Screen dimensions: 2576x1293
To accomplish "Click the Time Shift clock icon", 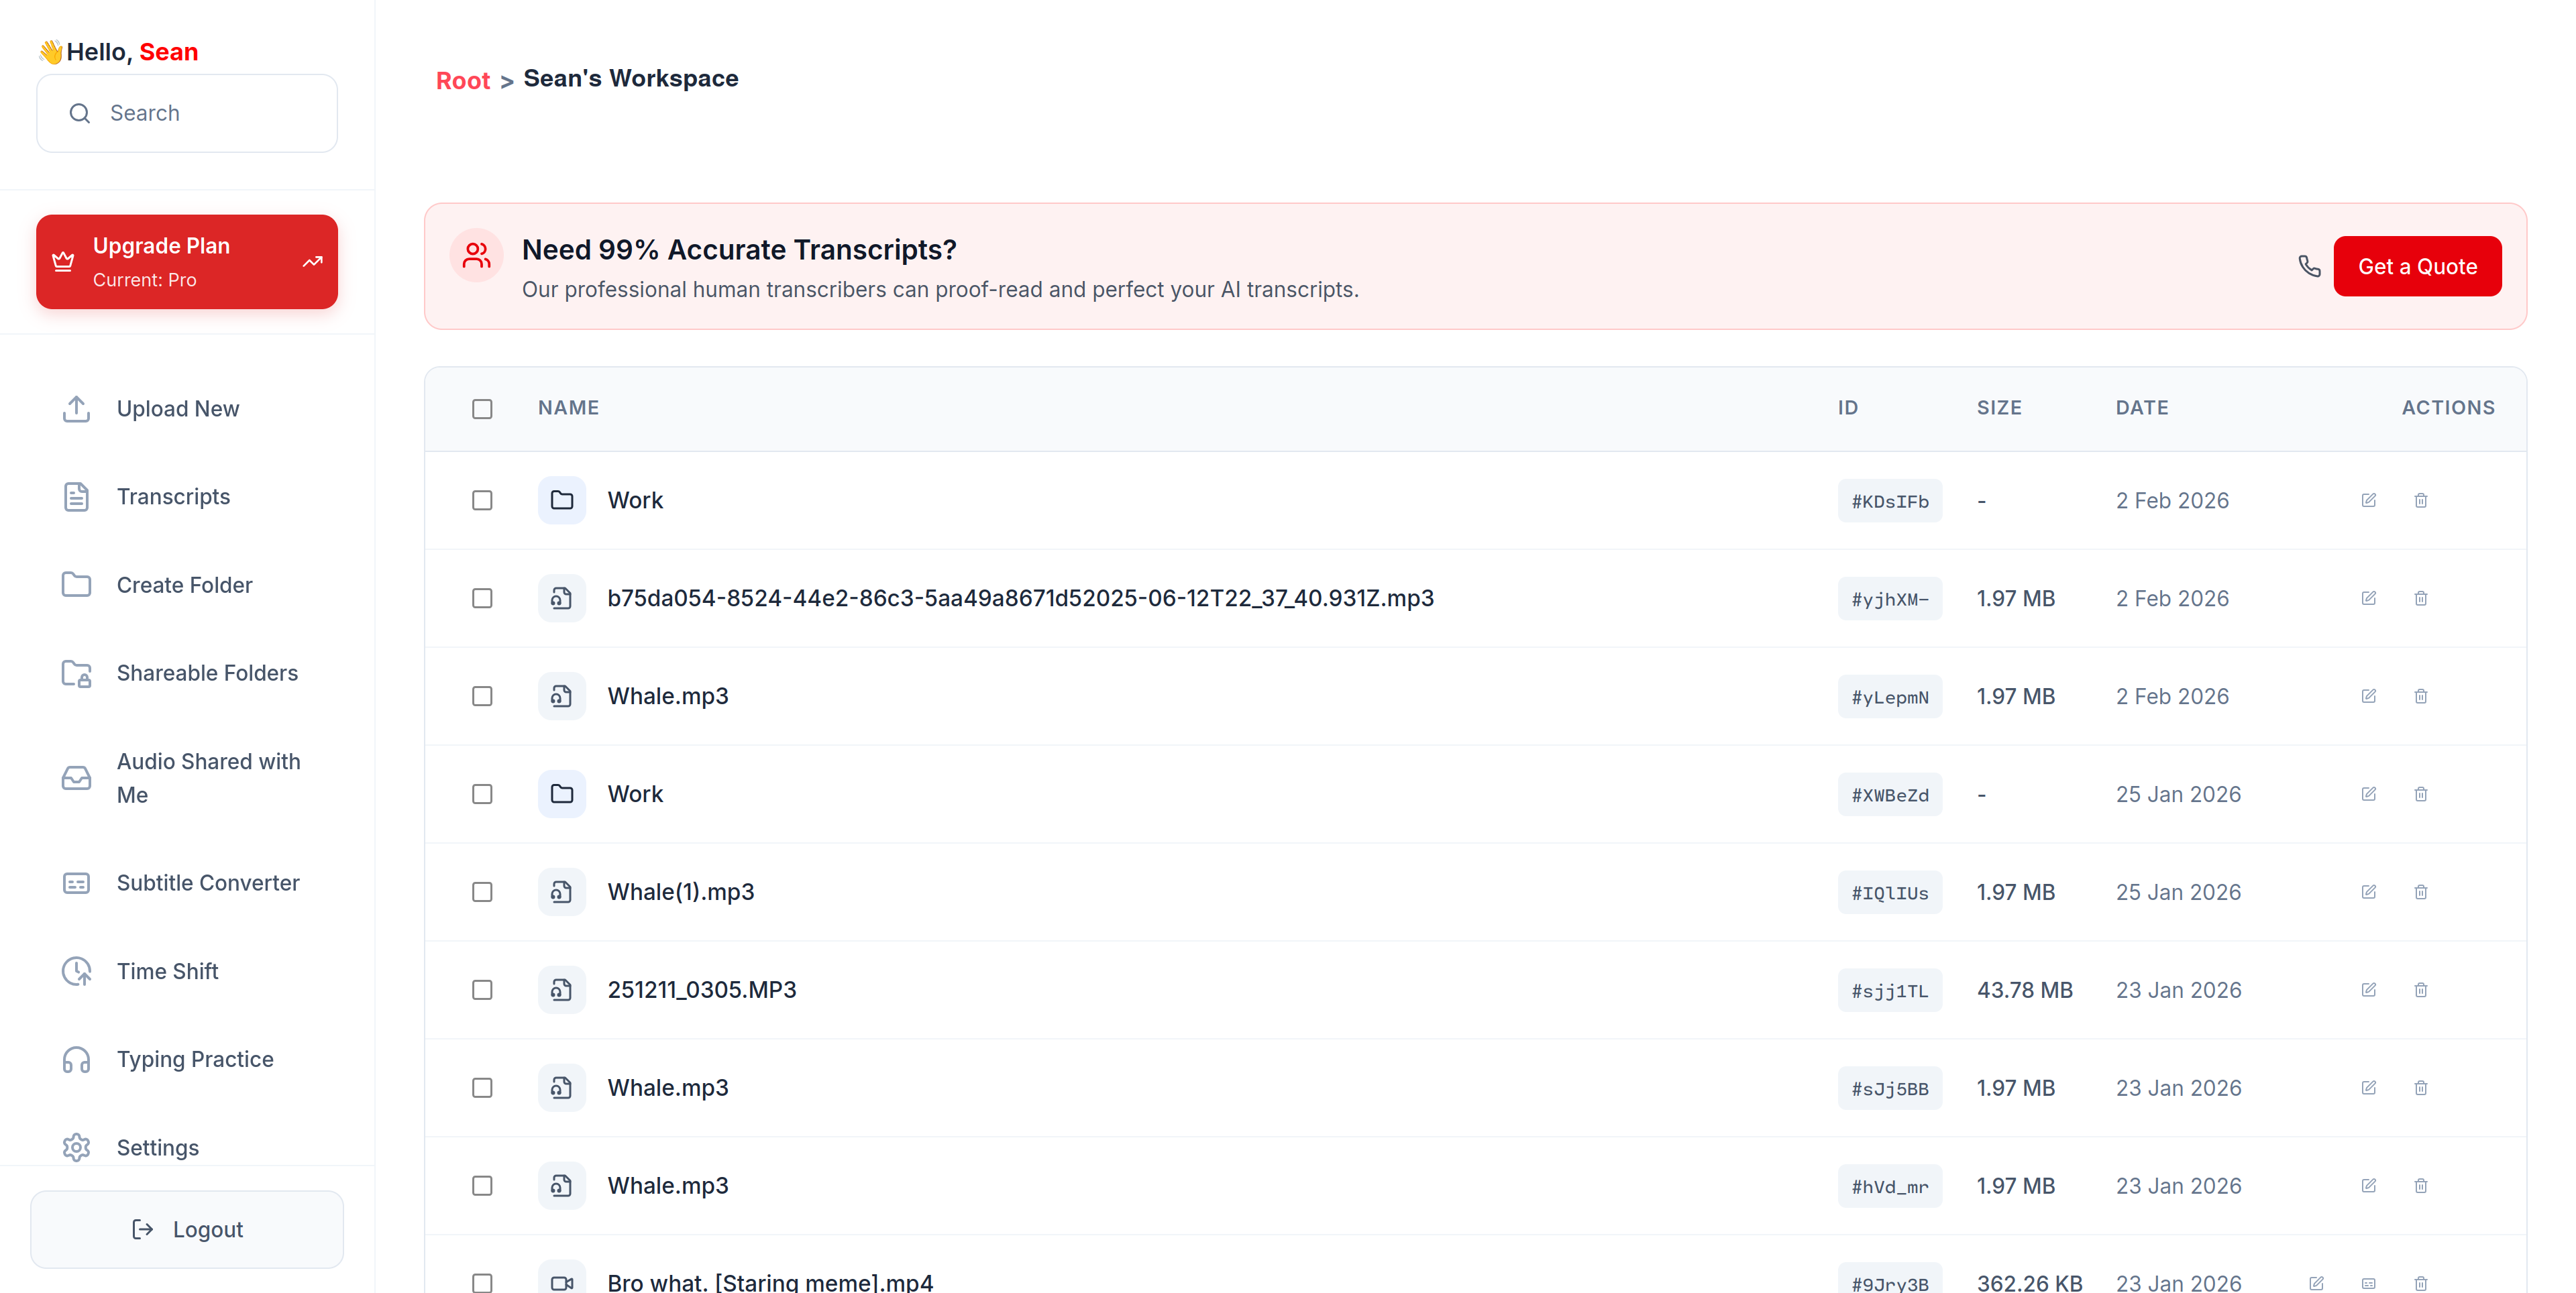I will pyautogui.click(x=76, y=971).
